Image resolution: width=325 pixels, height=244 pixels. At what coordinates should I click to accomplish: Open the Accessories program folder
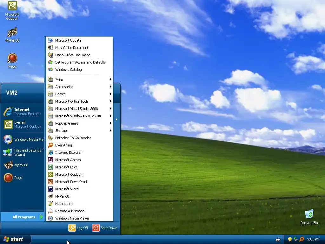click(79, 87)
